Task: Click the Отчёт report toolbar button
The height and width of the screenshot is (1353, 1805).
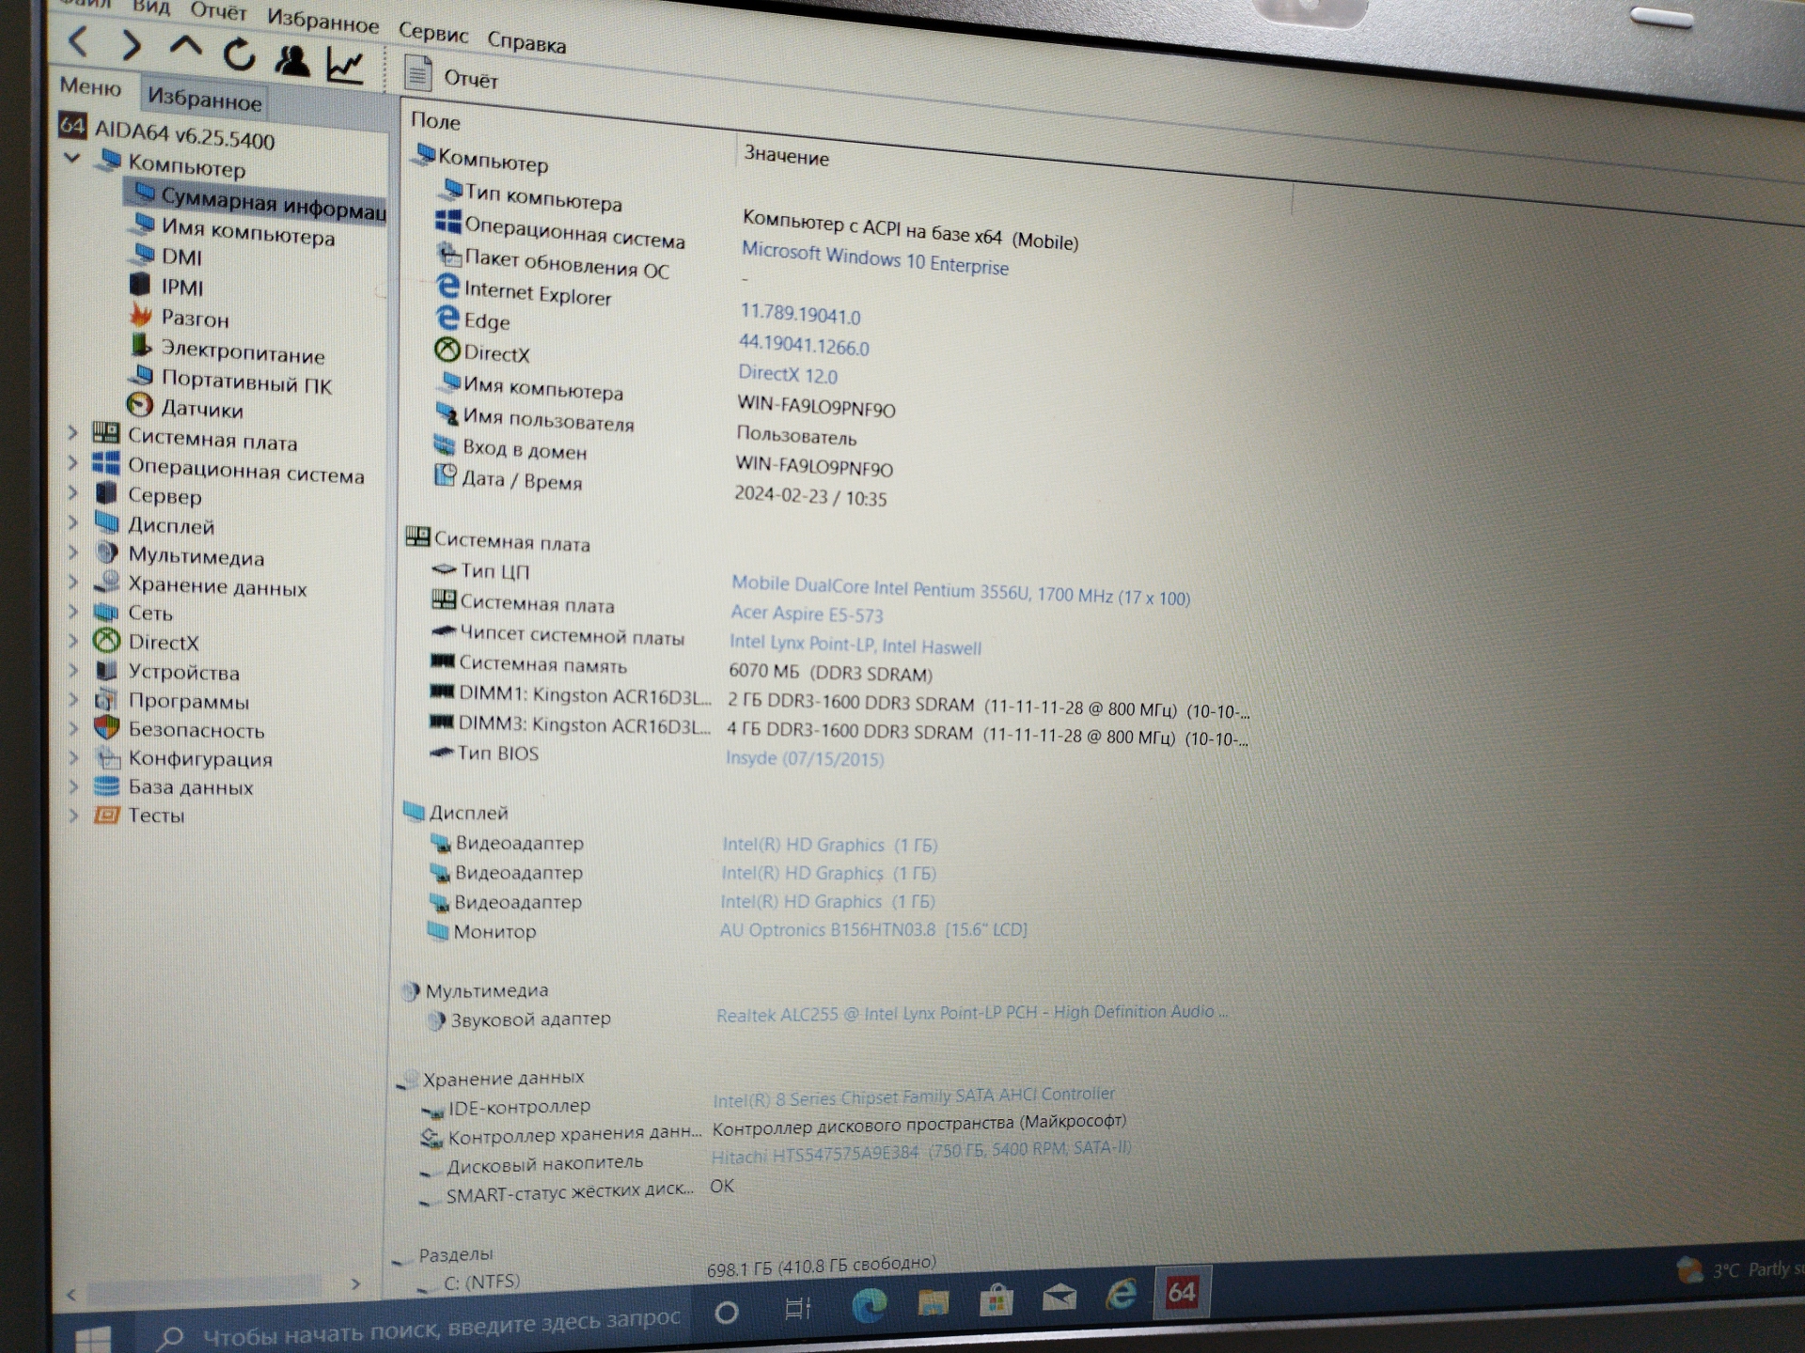Action: click(x=451, y=76)
